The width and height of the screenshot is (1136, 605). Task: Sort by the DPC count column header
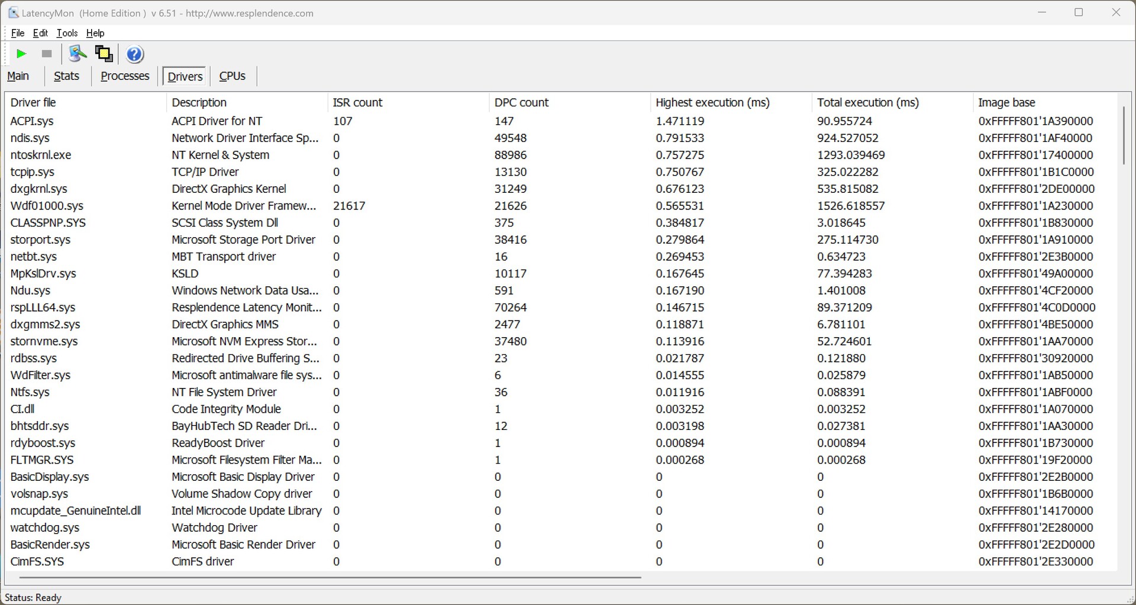(x=521, y=102)
